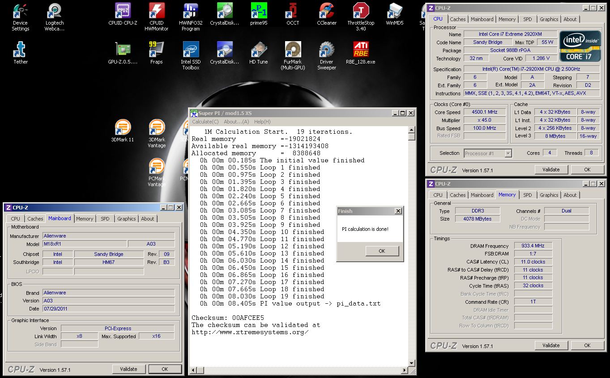Expand the Processor #1 selection dropdown

click(x=508, y=153)
